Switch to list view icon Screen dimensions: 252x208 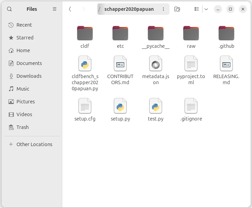click(x=196, y=9)
